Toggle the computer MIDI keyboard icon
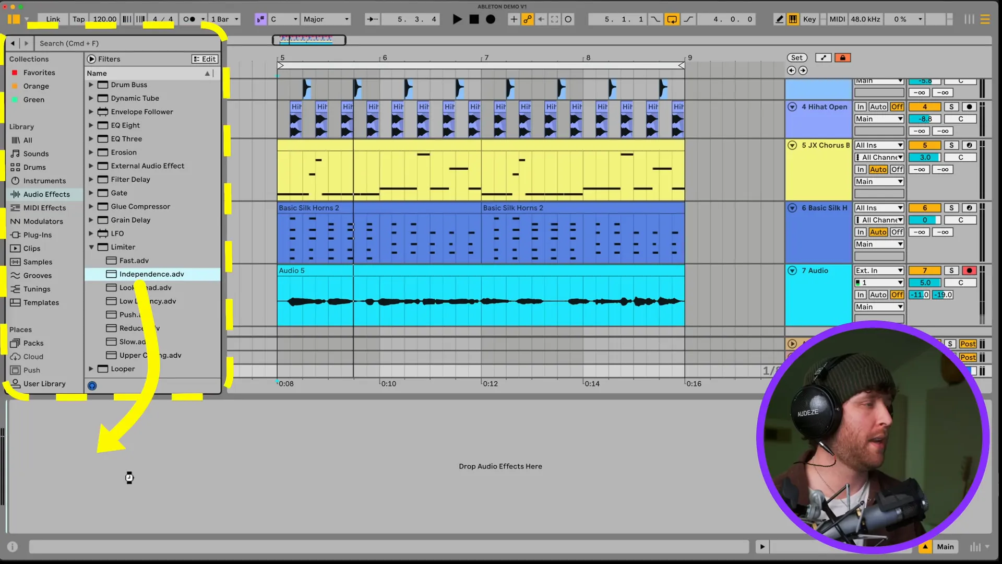The image size is (1002, 564). pyautogui.click(x=793, y=19)
